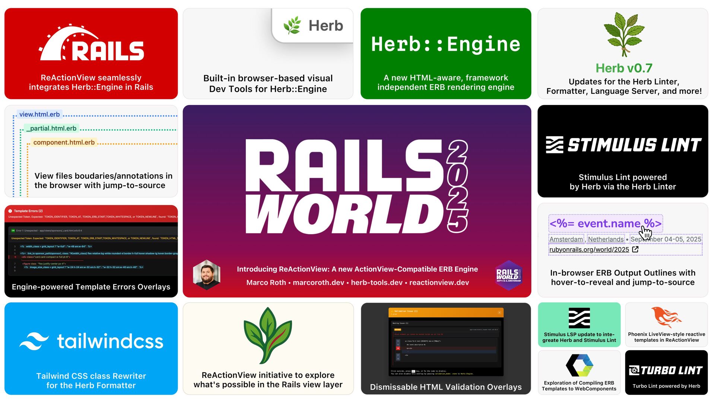
Task: Close the Validation Issue overlay
Action: (x=499, y=312)
